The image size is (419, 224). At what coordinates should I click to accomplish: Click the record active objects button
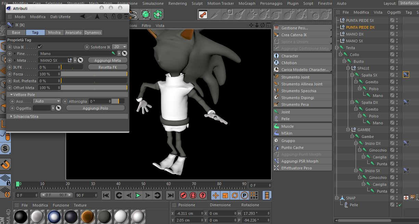point(183,195)
